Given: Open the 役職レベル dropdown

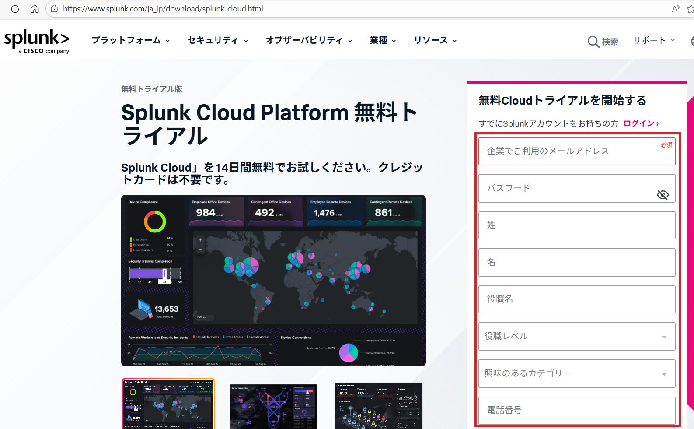Looking at the screenshot, I should pyautogui.click(x=576, y=336).
